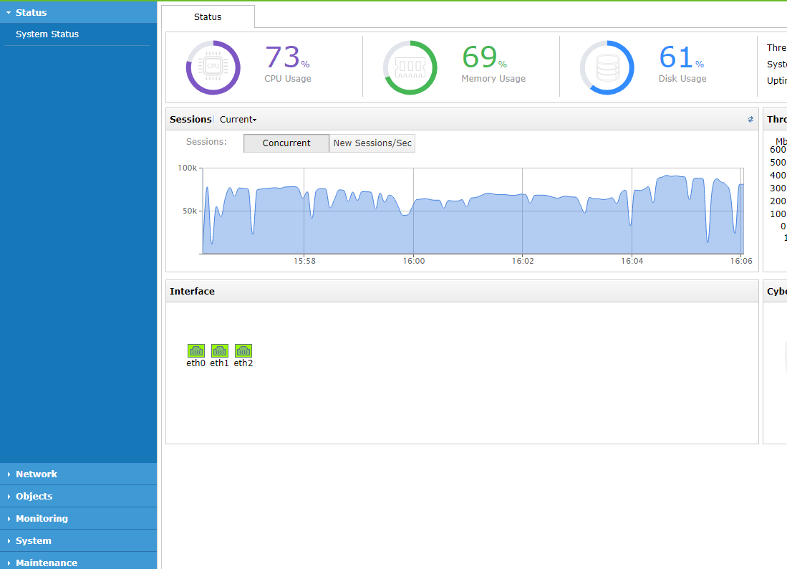Select the eth0 interface port icon
787x569 pixels.
196,350
